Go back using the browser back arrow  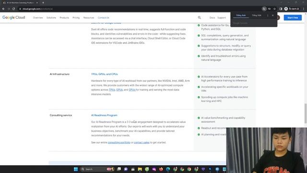pos(3,9)
